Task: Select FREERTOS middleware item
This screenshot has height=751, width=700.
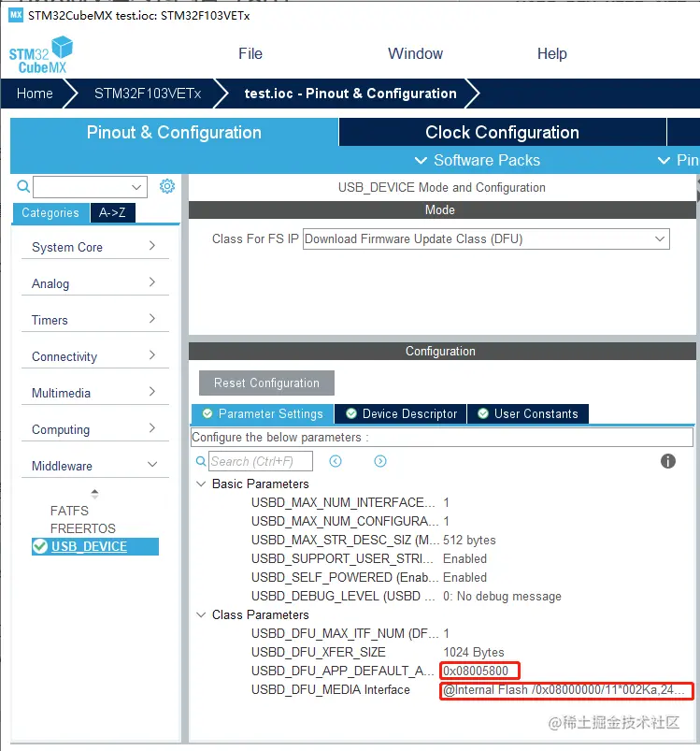Action: (x=83, y=528)
